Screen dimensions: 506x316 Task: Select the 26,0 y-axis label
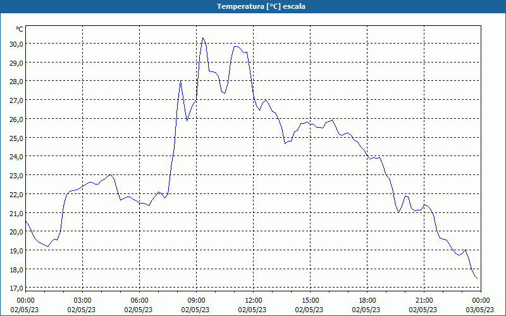16,119
